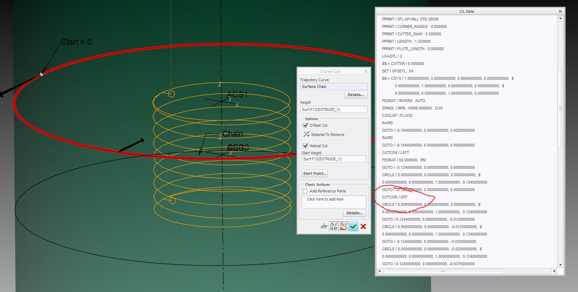Click the CL Data scroll up arrow
578x292 pixels.
560,18
